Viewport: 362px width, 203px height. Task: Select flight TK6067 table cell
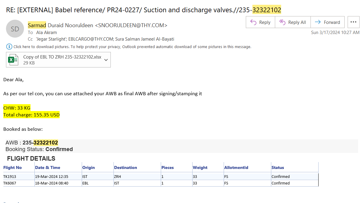10,183
